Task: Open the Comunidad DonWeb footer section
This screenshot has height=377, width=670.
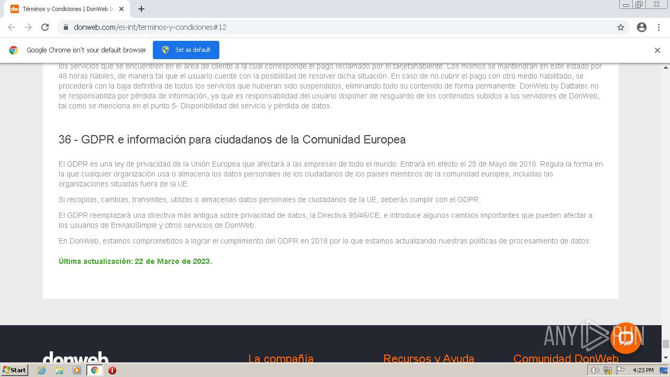Action: pyautogui.click(x=566, y=359)
